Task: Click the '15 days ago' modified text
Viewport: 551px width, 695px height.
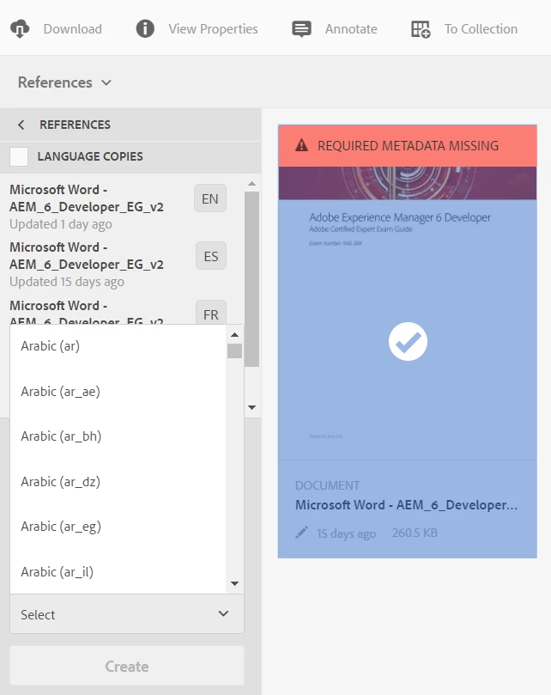Action: [x=347, y=533]
